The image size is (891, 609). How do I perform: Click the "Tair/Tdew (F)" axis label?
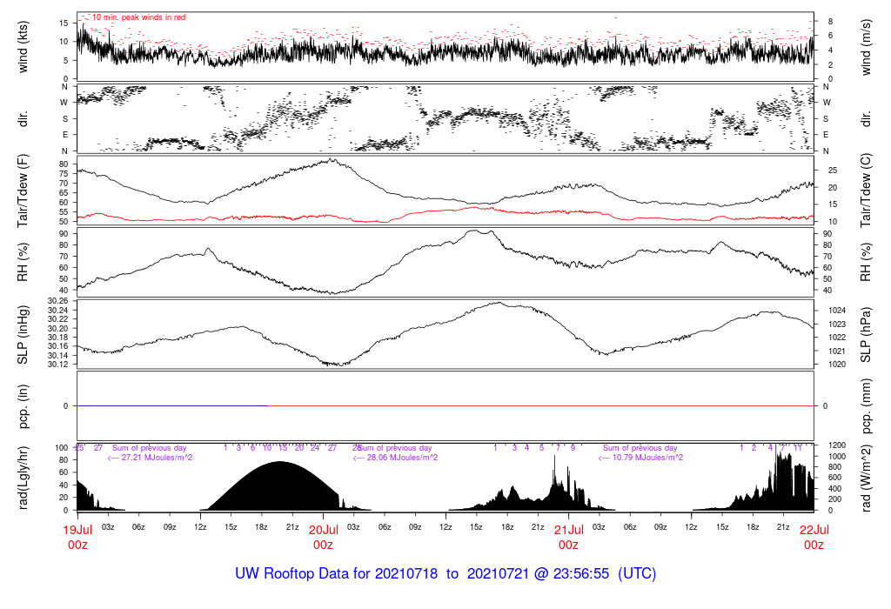pyautogui.click(x=23, y=191)
